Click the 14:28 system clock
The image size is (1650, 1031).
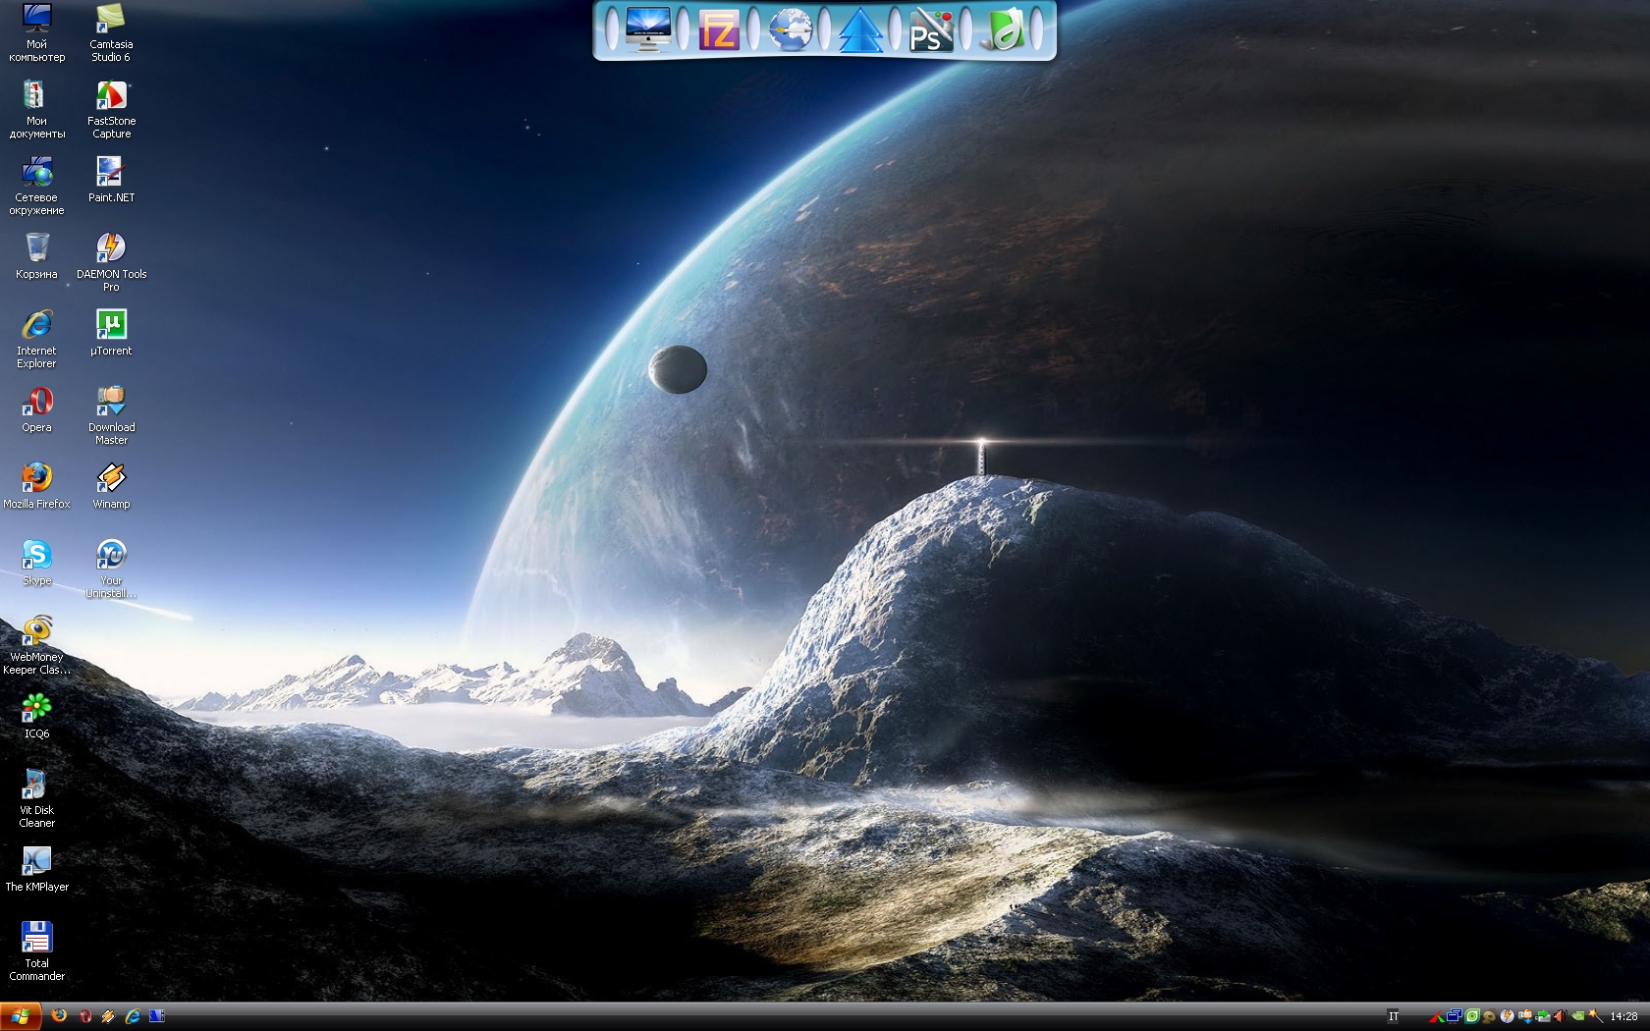click(1623, 1016)
